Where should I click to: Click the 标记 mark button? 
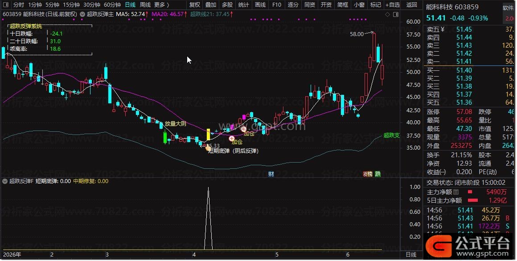[x=376, y=4]
